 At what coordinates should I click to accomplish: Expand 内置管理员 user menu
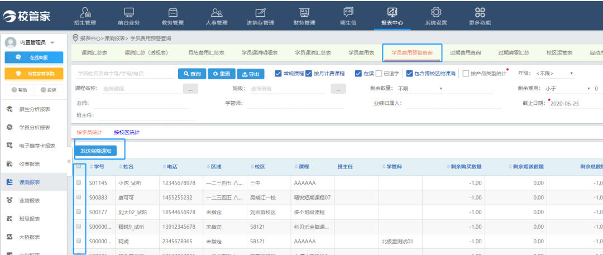tap(52, 43)
